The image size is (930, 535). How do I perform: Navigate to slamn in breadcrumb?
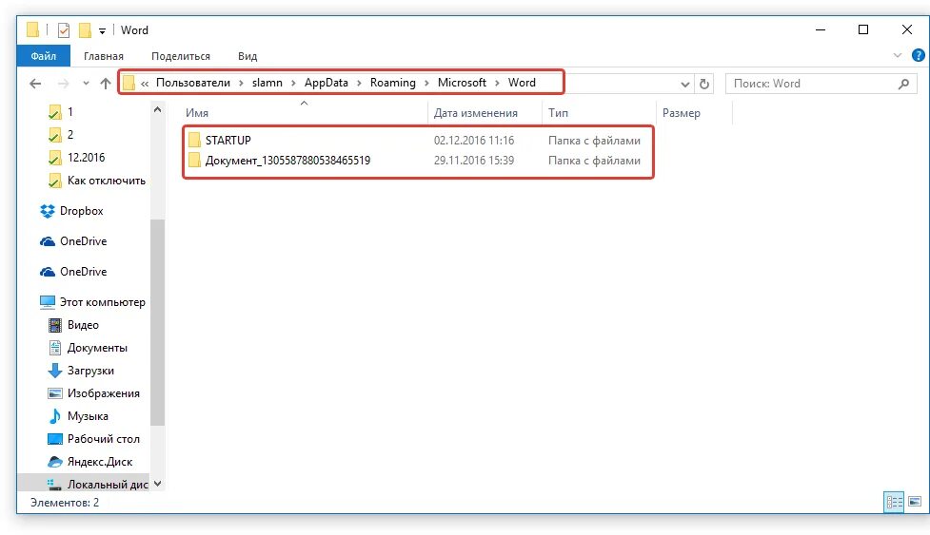267,83
